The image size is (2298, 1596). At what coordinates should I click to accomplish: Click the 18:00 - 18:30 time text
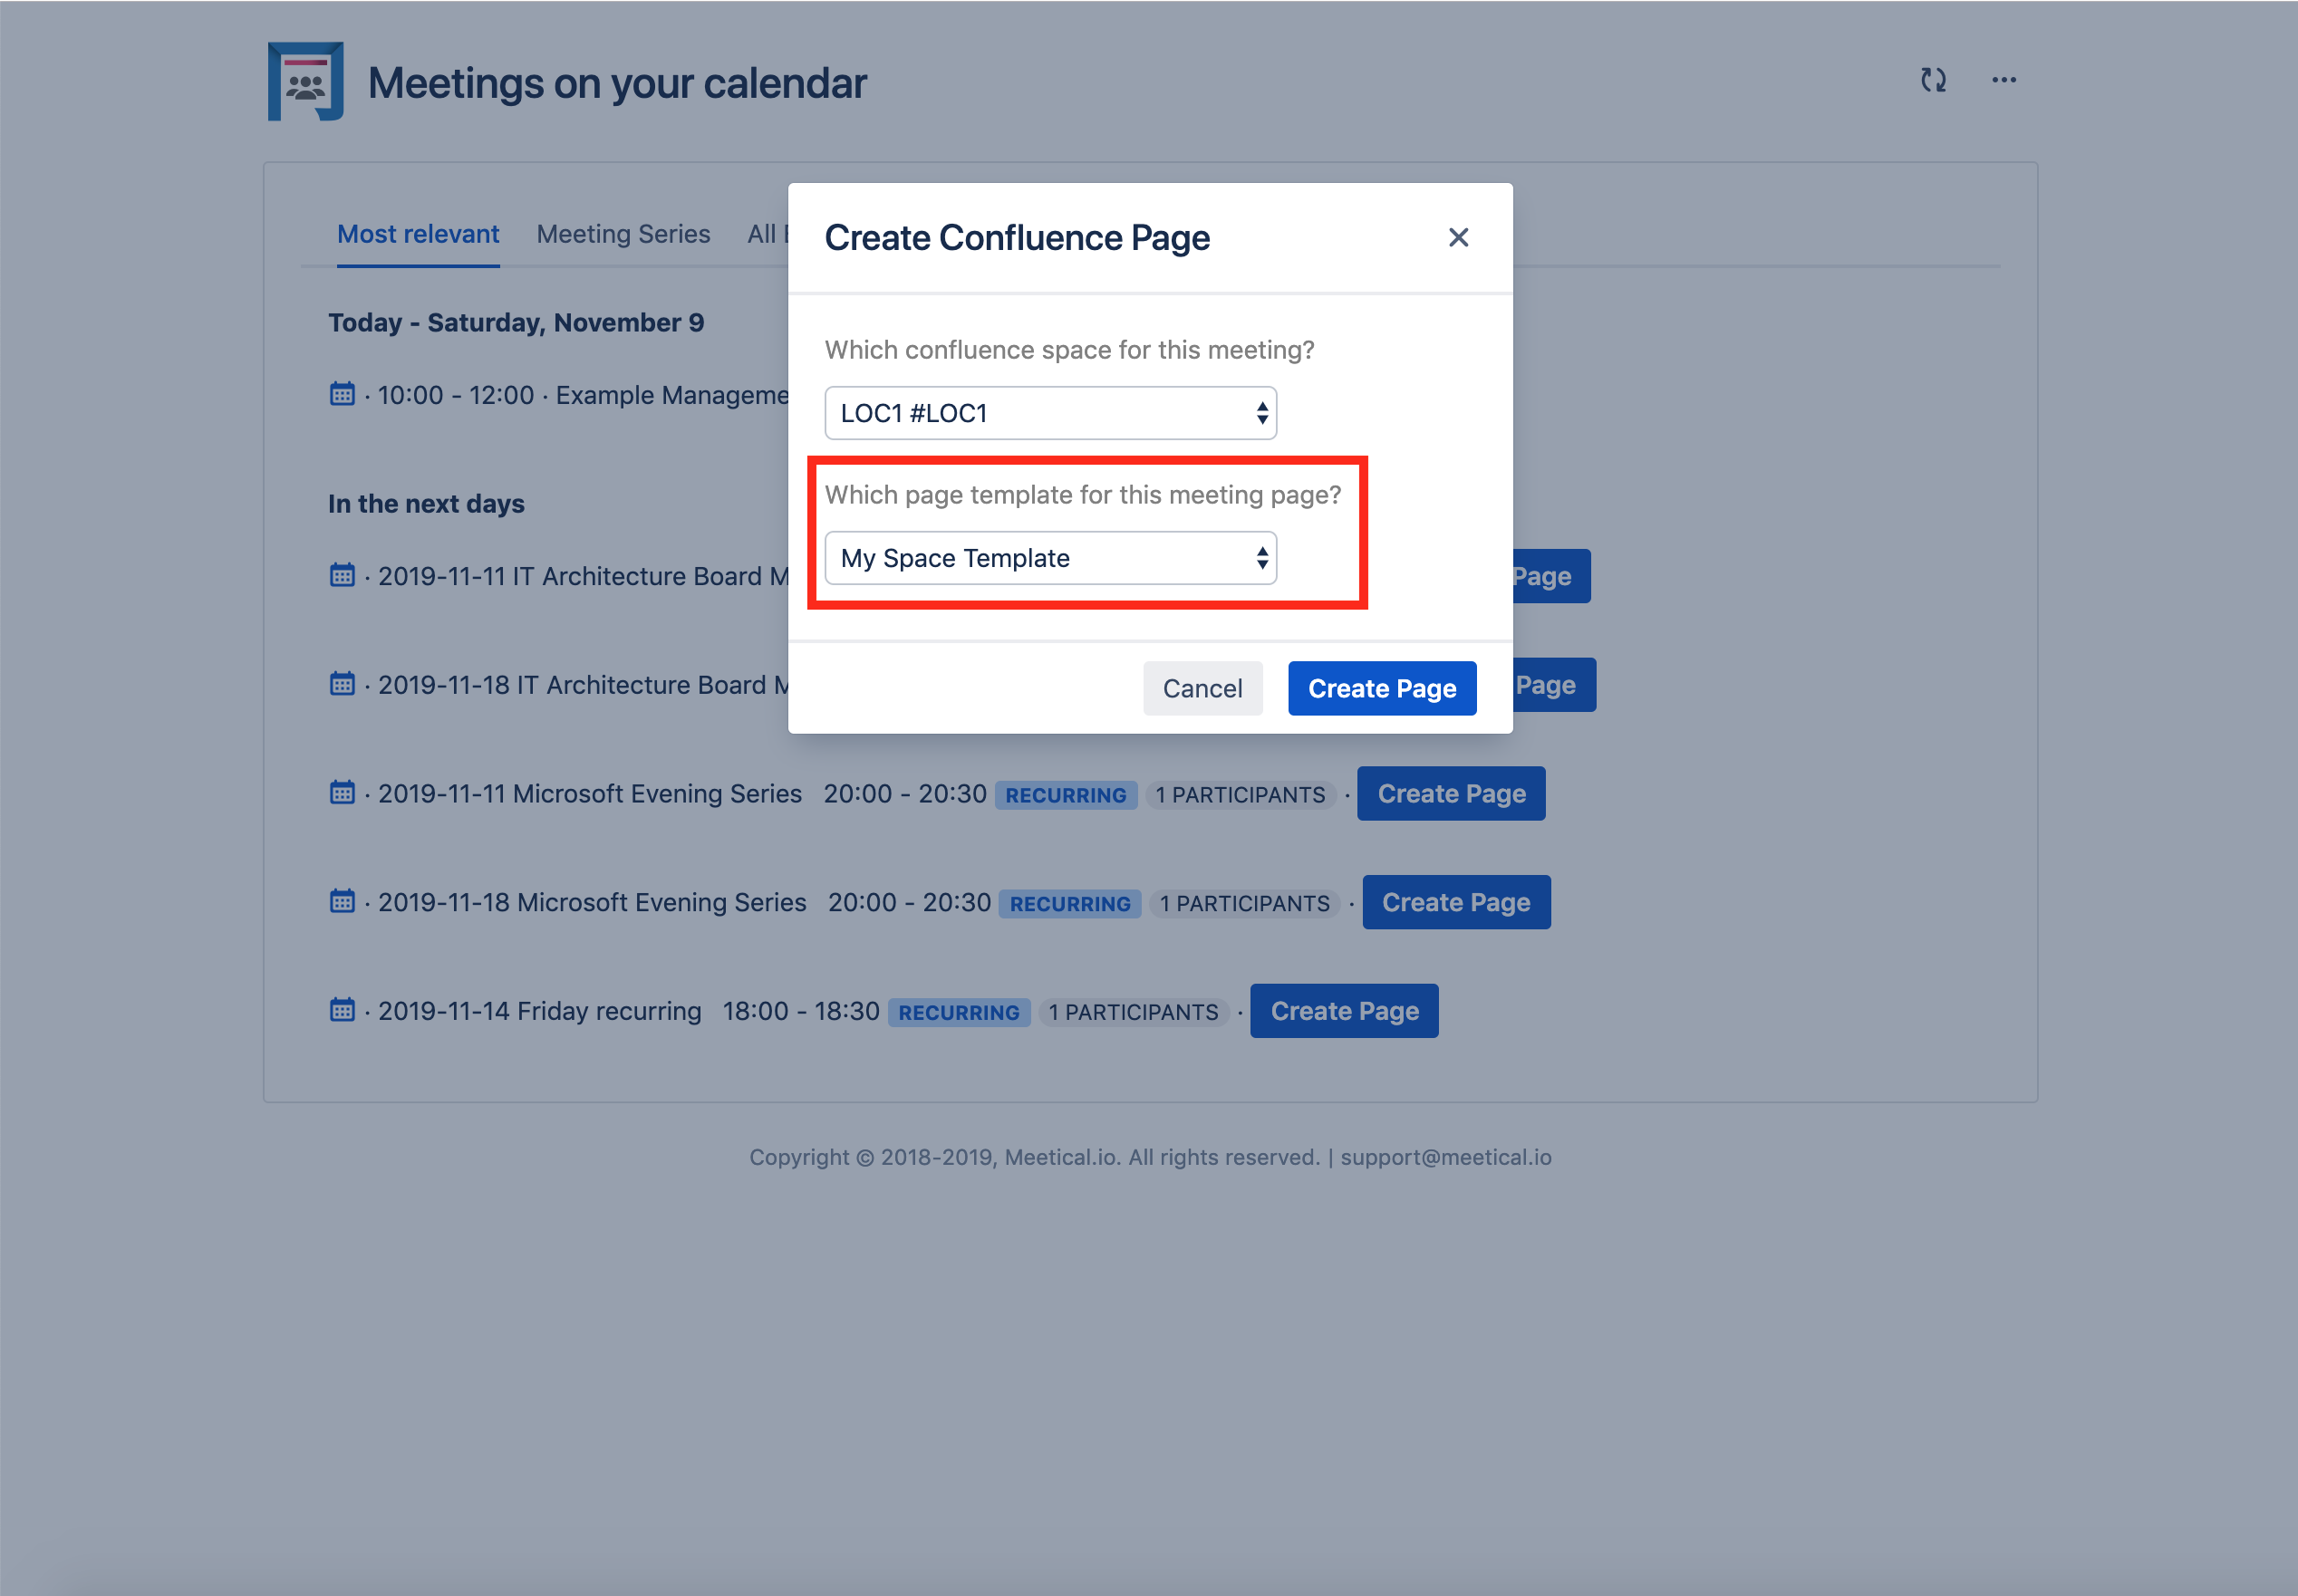800,1011
